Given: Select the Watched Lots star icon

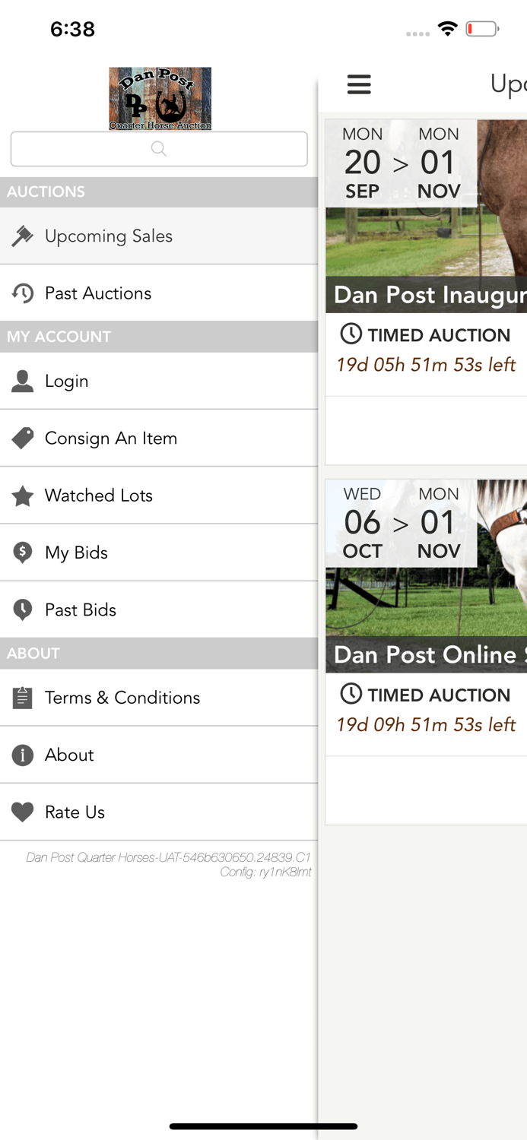Looking at the screenshot, I should click(23, 495).
